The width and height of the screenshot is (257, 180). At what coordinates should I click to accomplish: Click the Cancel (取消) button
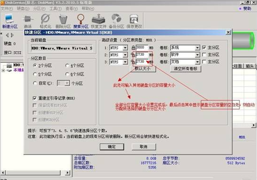(143, 147)
